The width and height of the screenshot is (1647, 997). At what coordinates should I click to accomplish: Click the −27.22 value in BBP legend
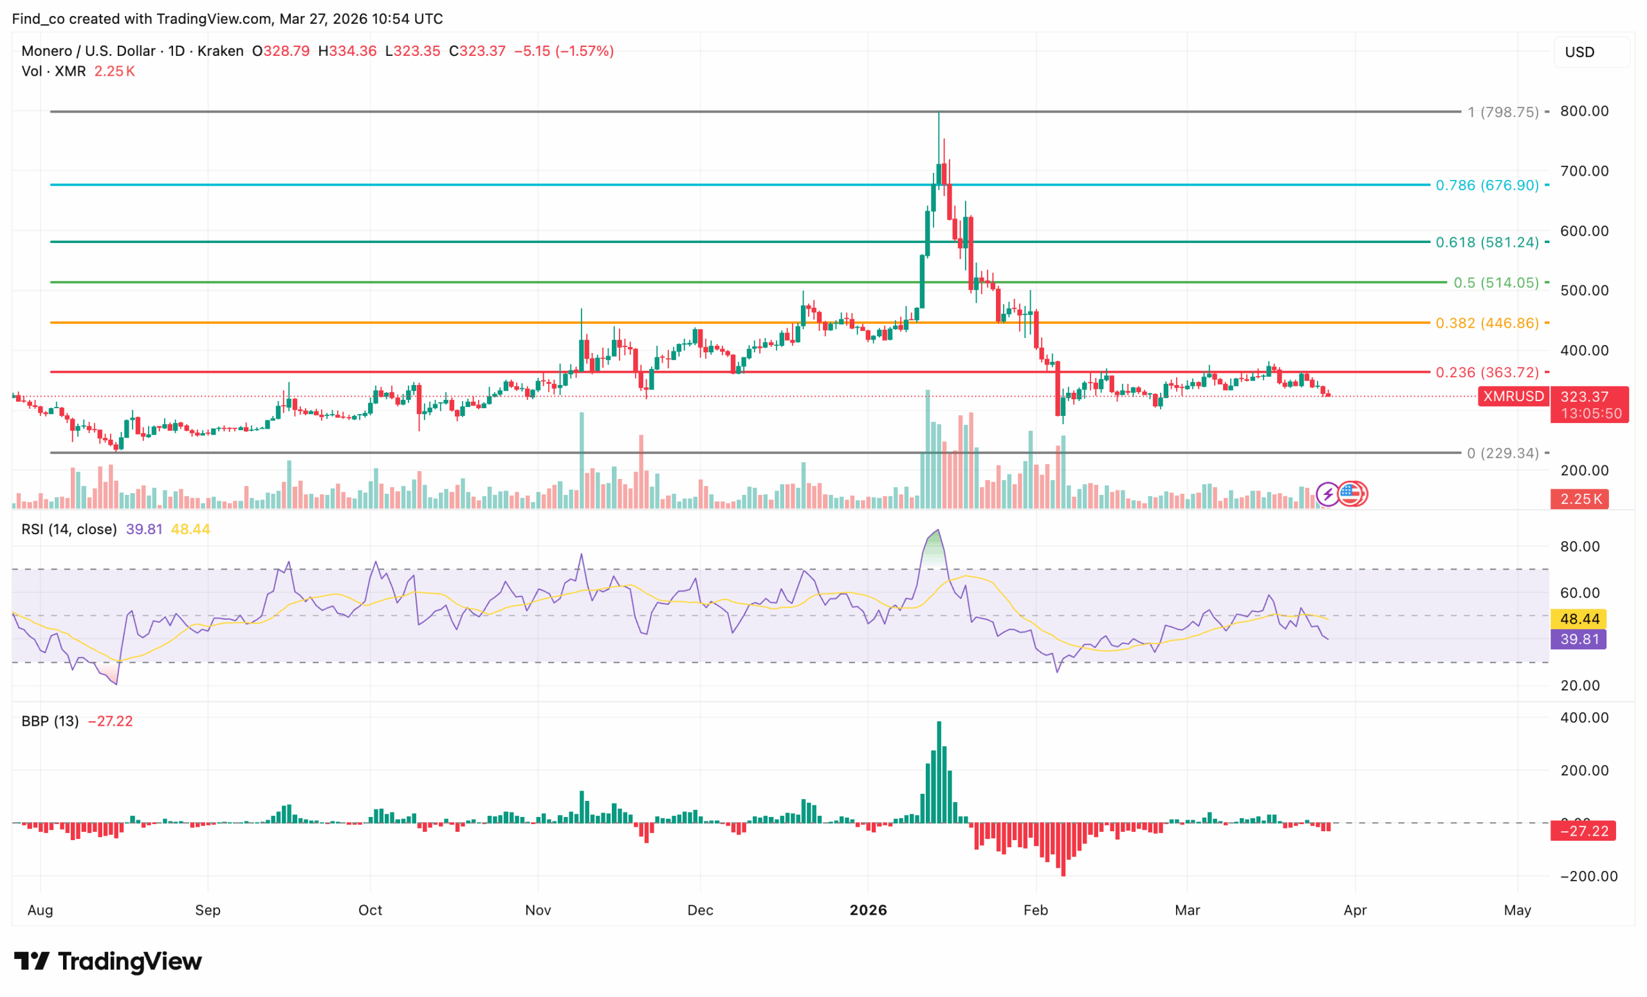pyautogui.click(x=110, y=721)
